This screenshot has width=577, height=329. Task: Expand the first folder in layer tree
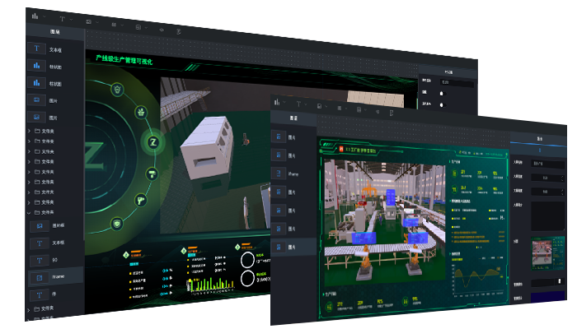pos(30,131)
